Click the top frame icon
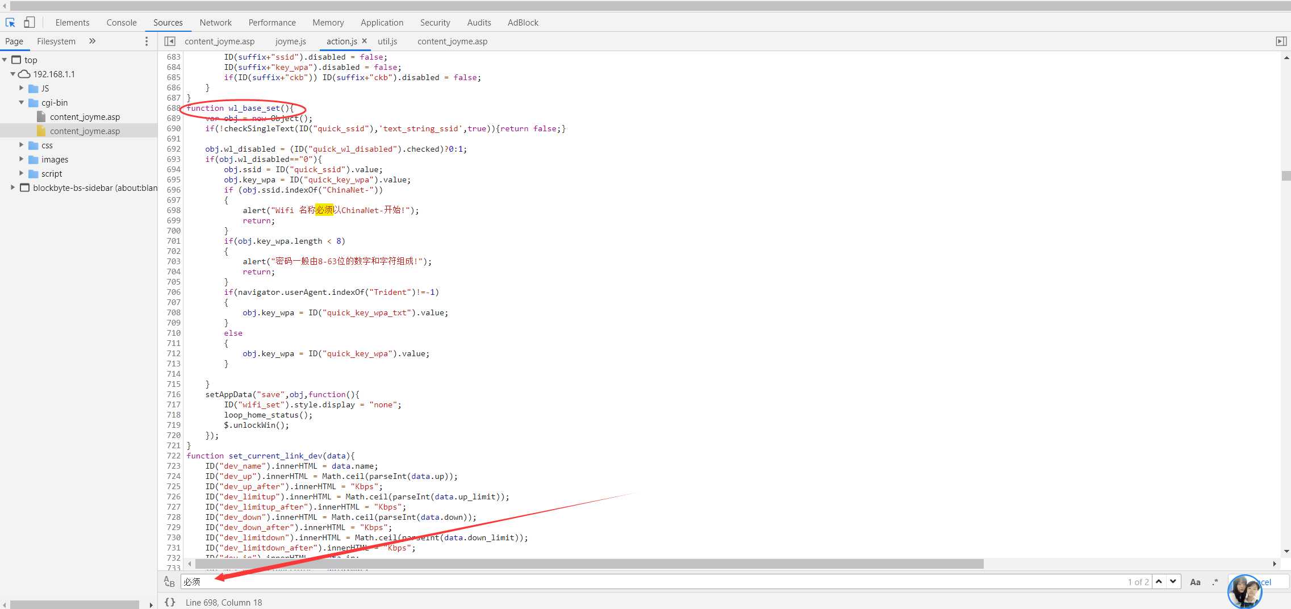 point(16,60)
